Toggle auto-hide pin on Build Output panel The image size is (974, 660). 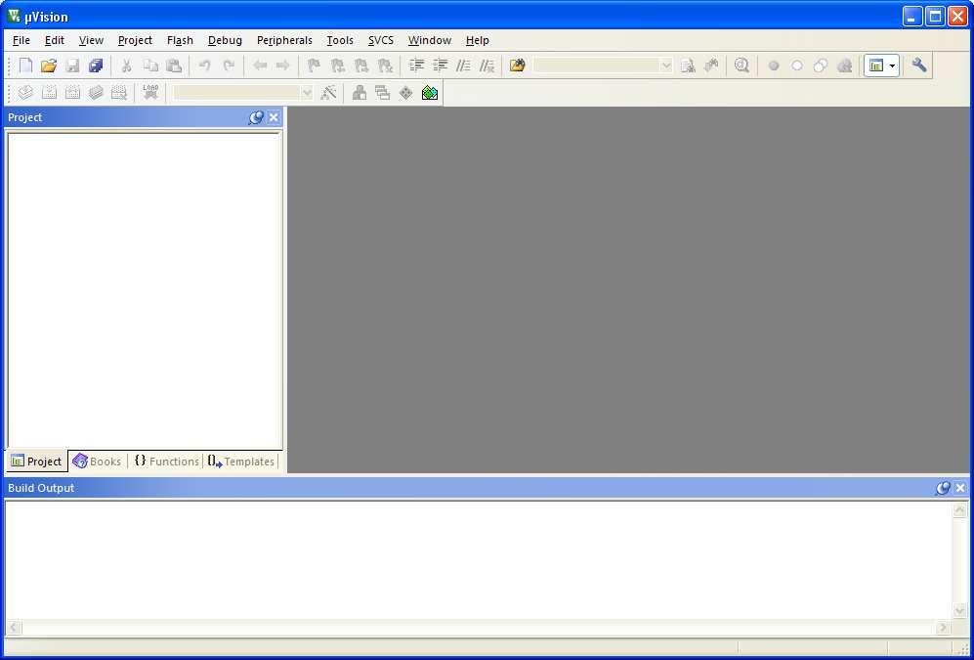[x=943, y=488]
